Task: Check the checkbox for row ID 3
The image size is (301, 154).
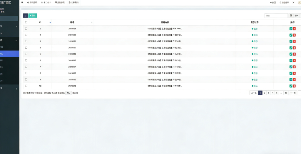Action: (26, 41)
